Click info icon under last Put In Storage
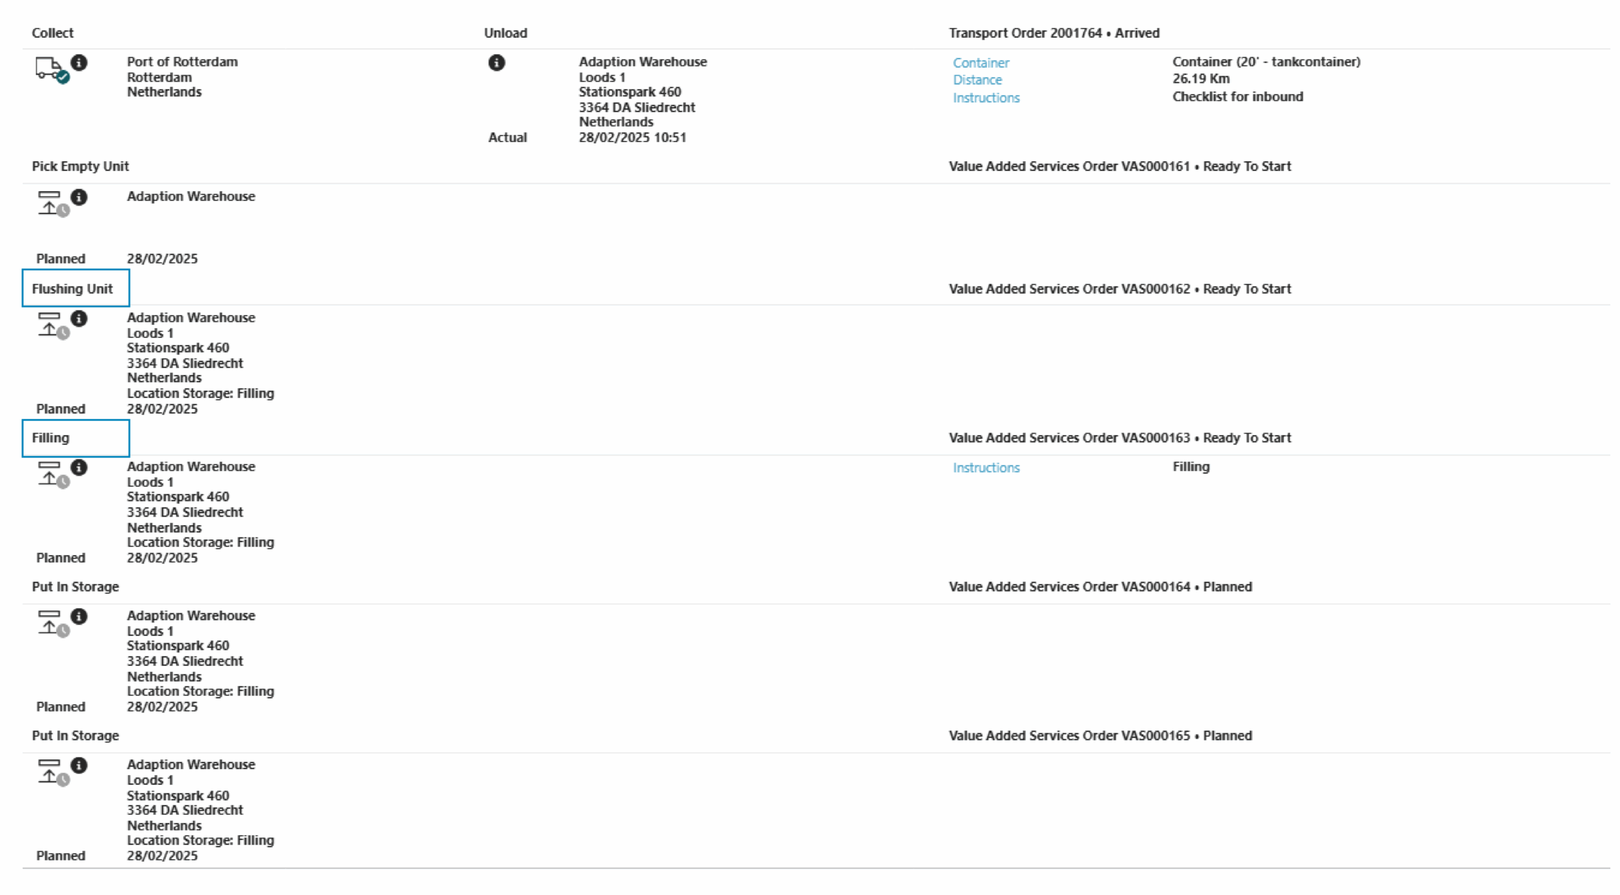This screenshot has width=1620, height=895. [x=79, y=765]
